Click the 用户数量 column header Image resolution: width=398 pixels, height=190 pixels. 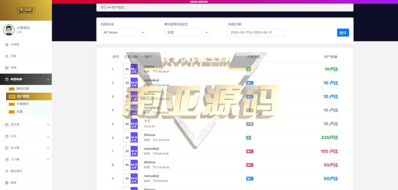click(331, 57)
